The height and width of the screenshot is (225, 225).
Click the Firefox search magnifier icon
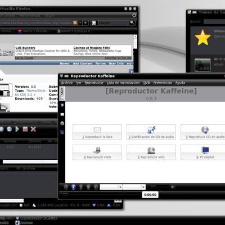click(132, 22)
